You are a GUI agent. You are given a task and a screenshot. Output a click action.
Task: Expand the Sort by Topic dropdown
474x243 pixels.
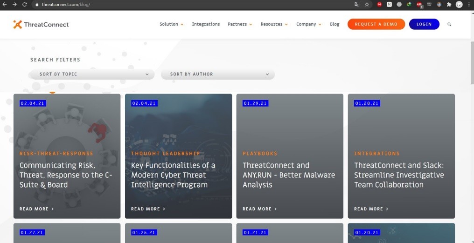[x=91, y=74]
